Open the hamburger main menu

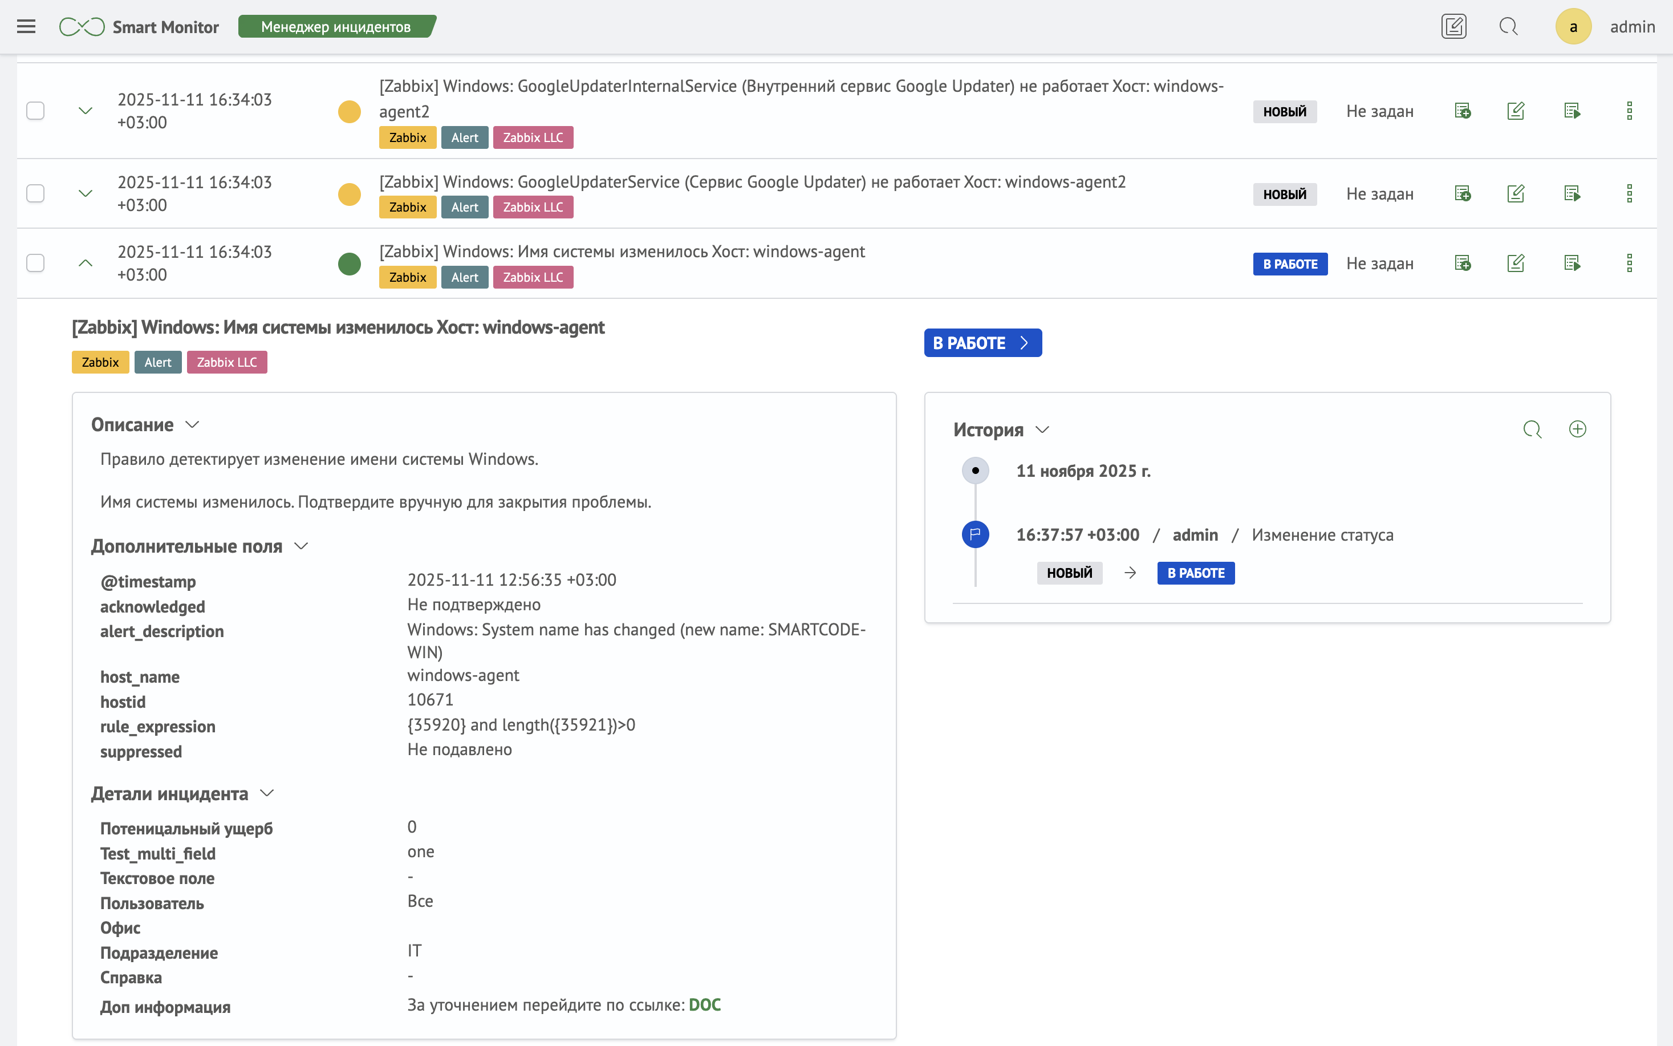click(x=26, y=27)
